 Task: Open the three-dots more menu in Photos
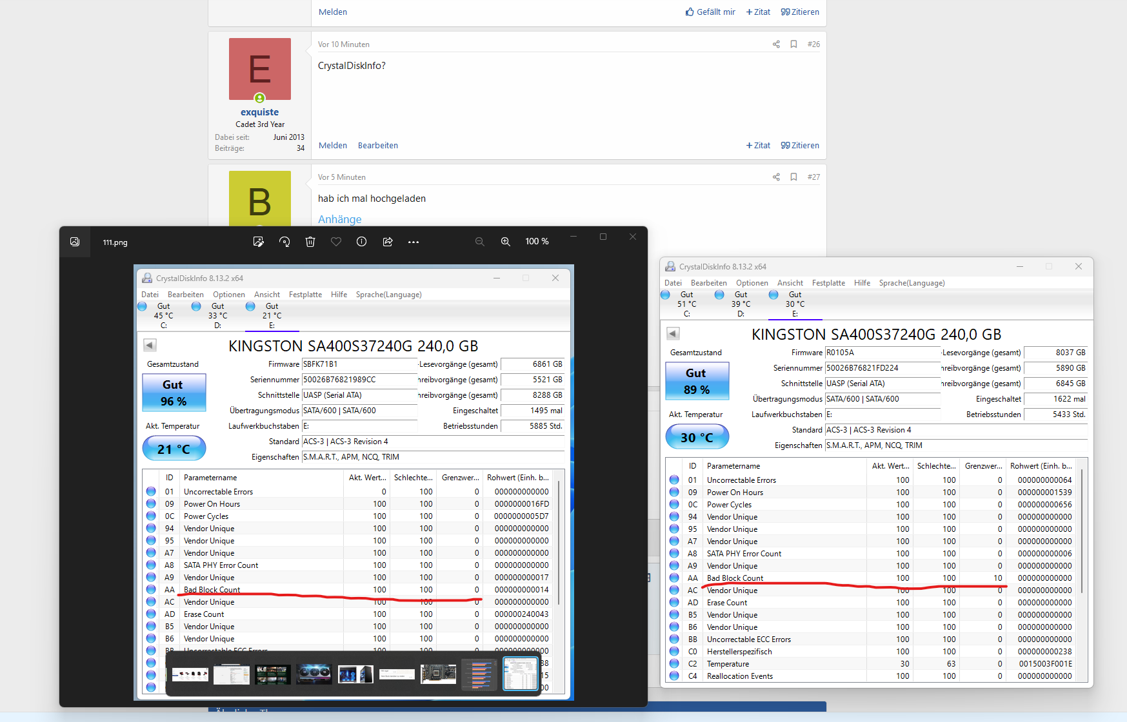click(x=414, y=242)
